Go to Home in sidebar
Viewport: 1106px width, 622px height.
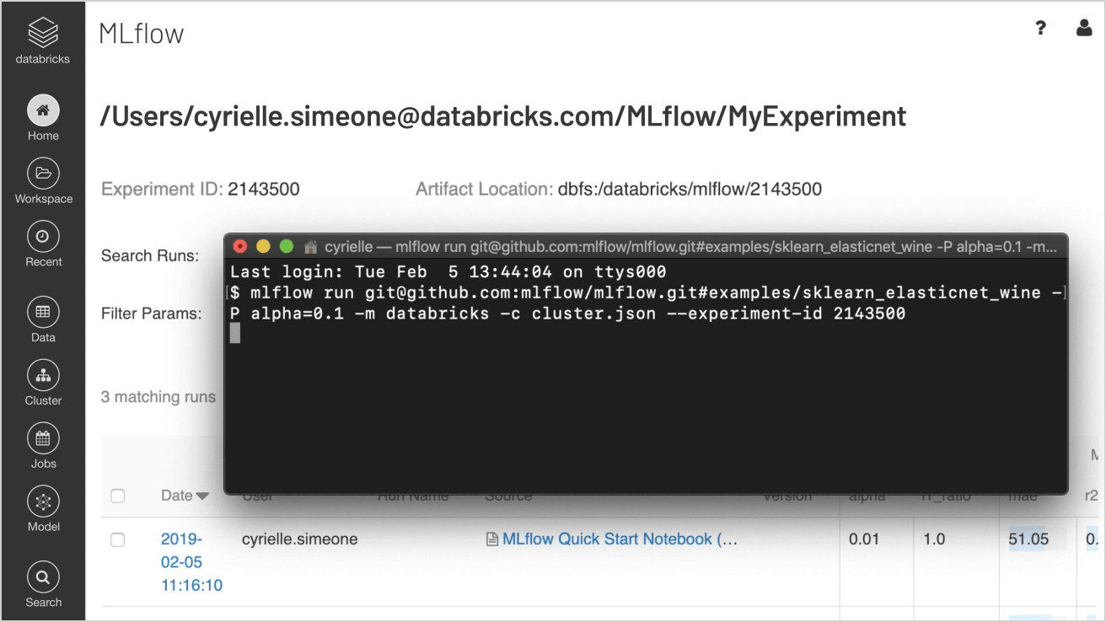[x=43, y=110]
